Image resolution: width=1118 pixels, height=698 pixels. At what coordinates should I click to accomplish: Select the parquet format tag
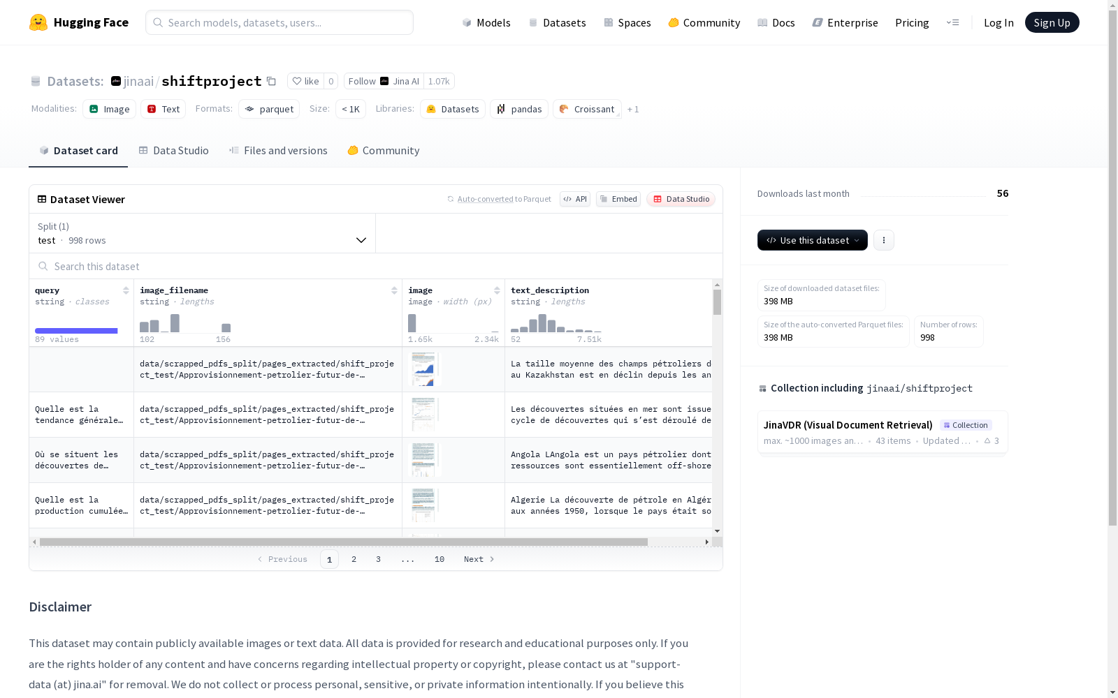(269, 109)
